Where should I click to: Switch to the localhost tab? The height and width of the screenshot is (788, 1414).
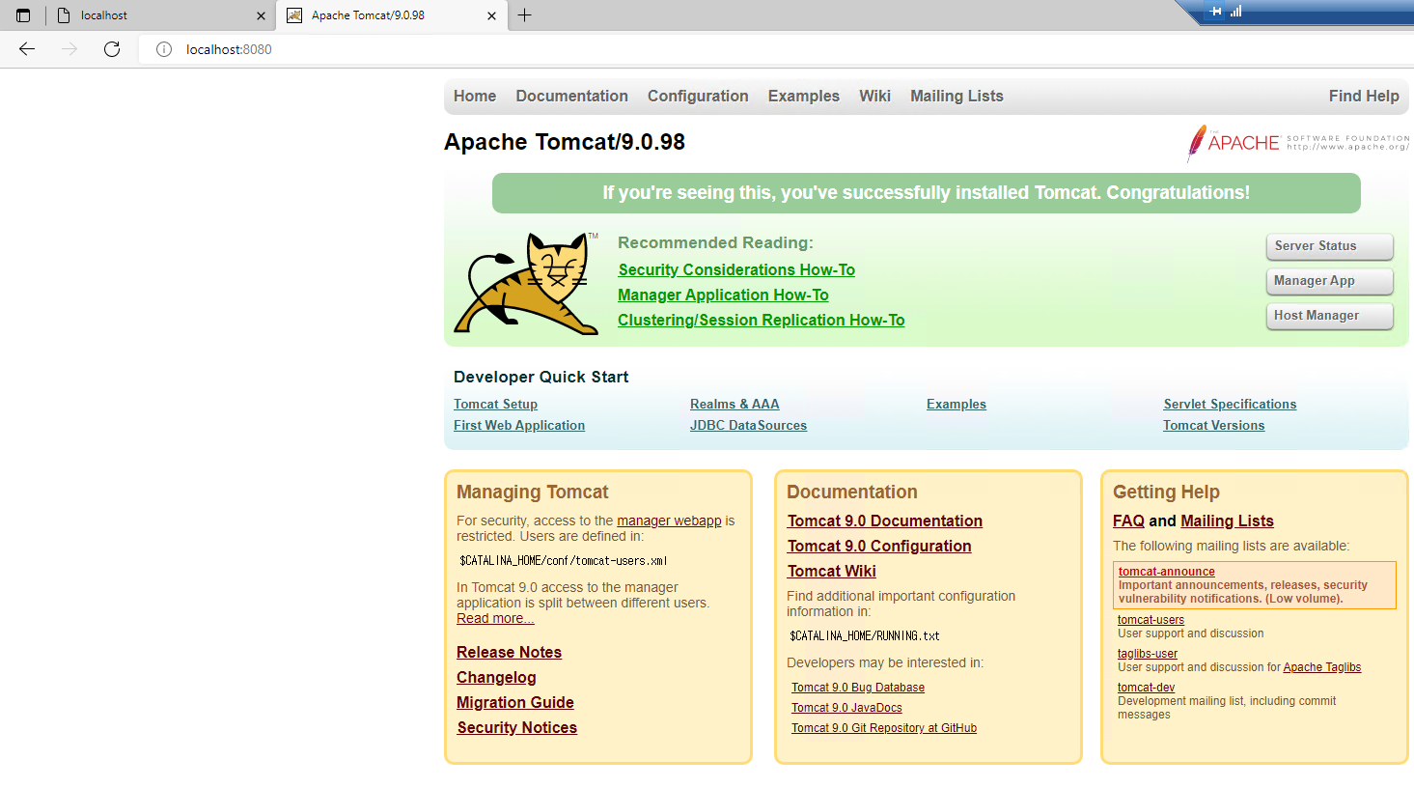coord(160,15)
